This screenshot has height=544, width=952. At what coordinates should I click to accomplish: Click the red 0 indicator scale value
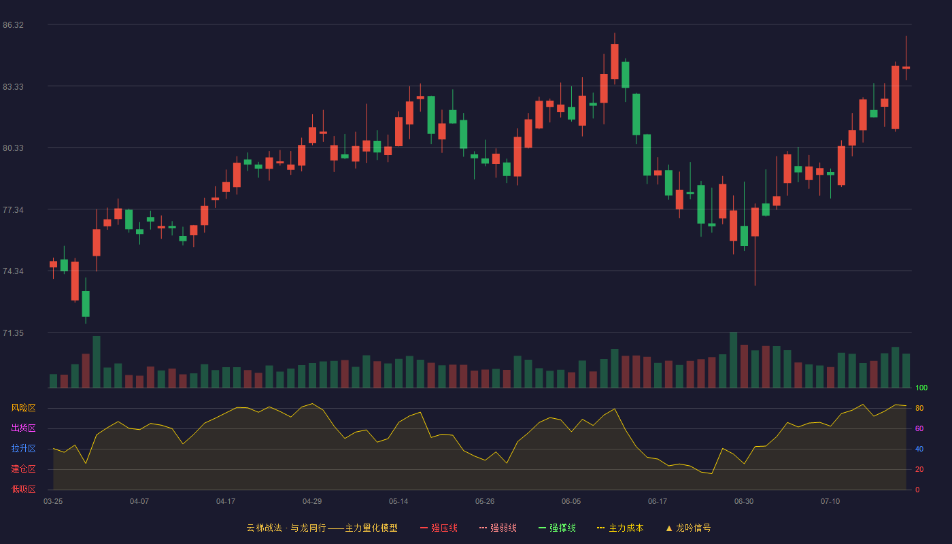tap(917, 490)
